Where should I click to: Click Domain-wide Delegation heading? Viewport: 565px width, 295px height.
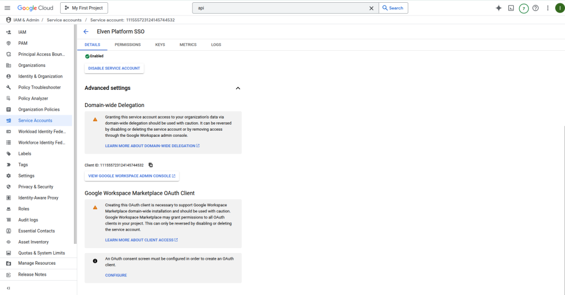click(x=115, y=105)
